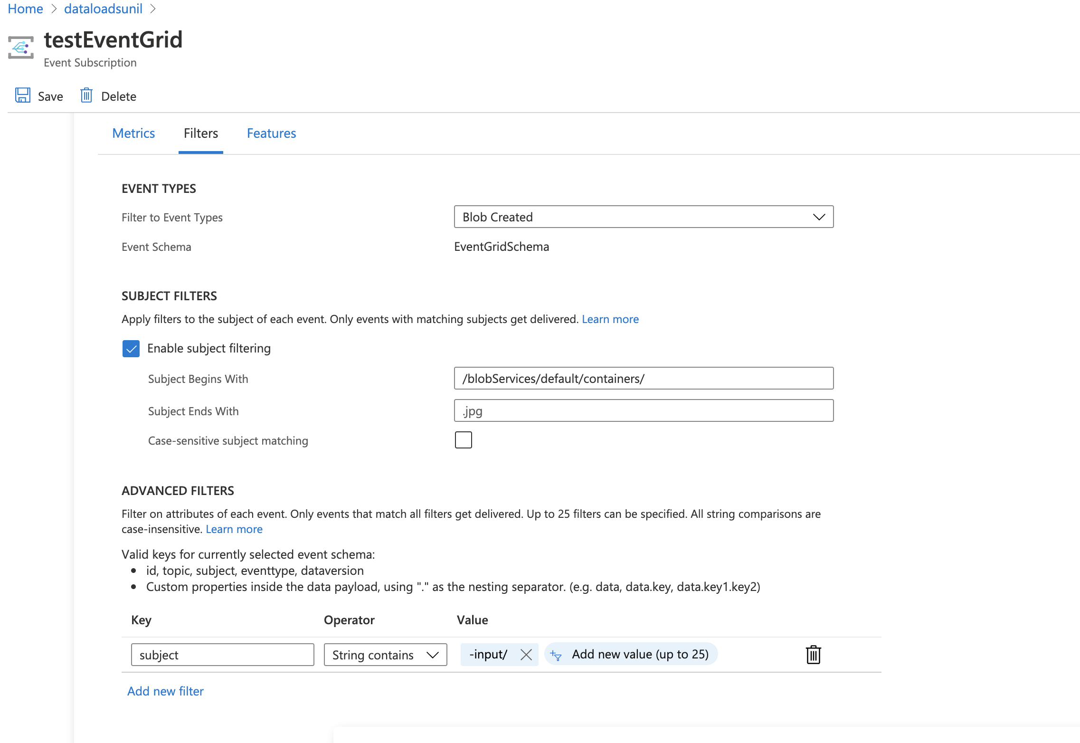The width and height of the screenshot is (1080, 743).
Task: Click the Subject Ends With input field
Action: (643, 410)
